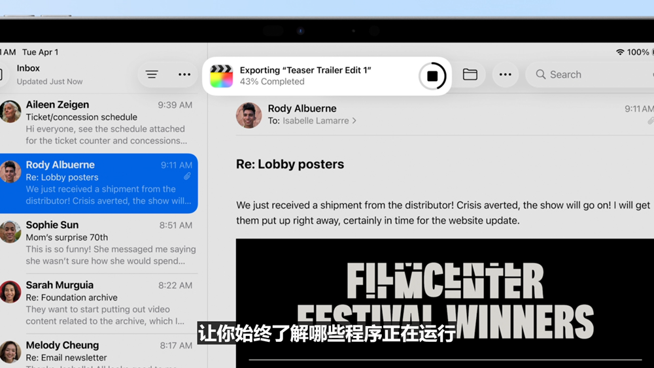Click the Wi-Fi status icon
This screenshot has width=654, height=368.
pyautogui.click(x=620, y=52)
